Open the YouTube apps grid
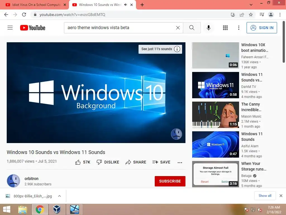 pyautogui.click(x=225, y=28)
